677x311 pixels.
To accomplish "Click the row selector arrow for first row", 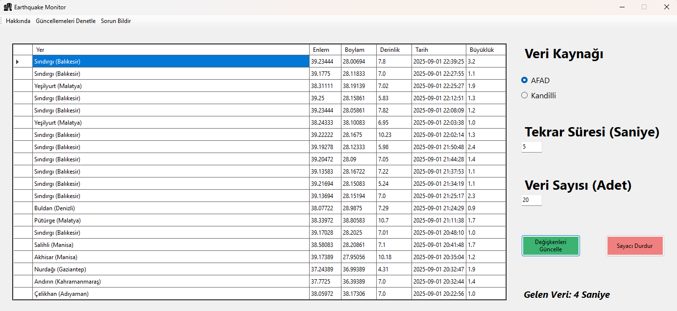I will click(18, 62).
